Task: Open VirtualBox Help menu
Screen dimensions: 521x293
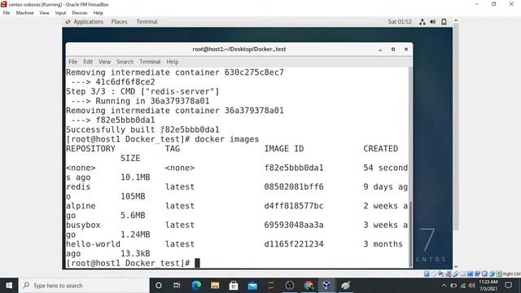Action: click(x=98, y=13)
